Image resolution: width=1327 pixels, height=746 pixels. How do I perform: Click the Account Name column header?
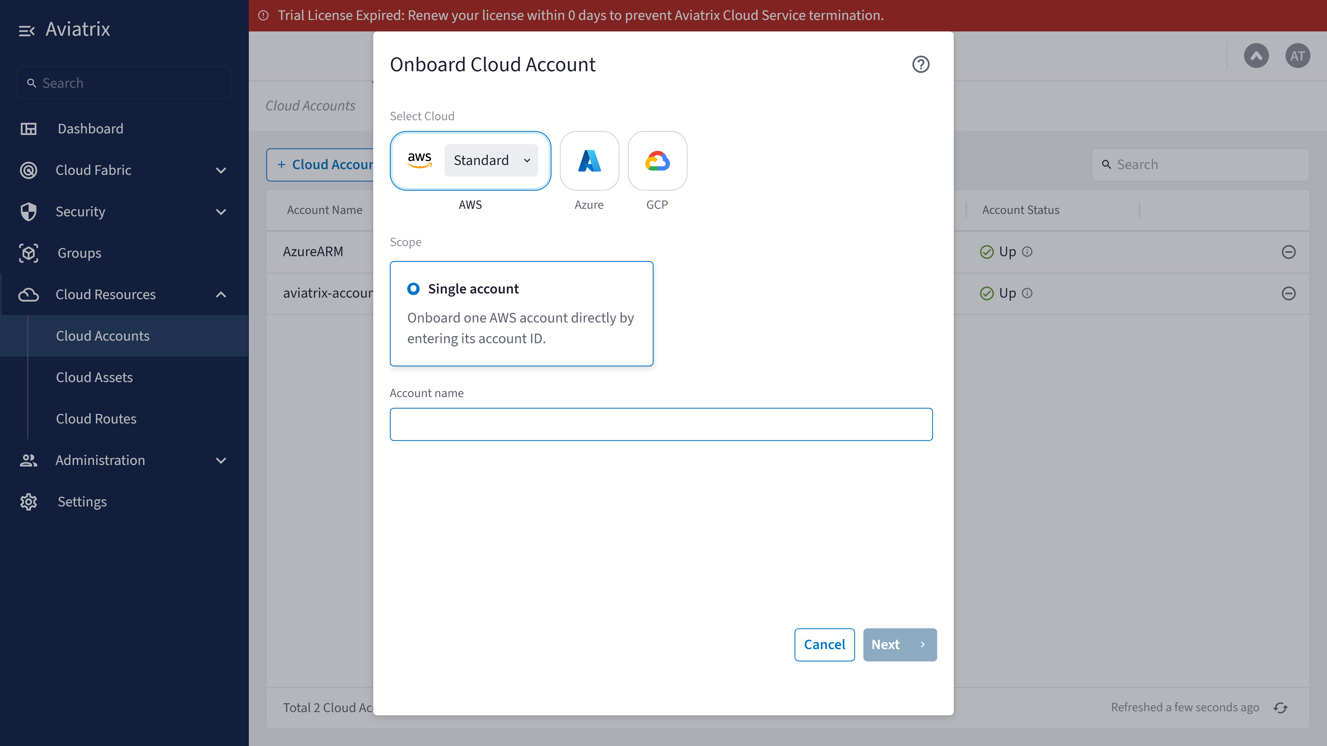(x=324, y=210)
